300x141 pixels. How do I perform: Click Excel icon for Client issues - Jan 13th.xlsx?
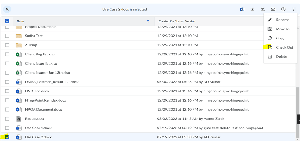pos(18,73)
